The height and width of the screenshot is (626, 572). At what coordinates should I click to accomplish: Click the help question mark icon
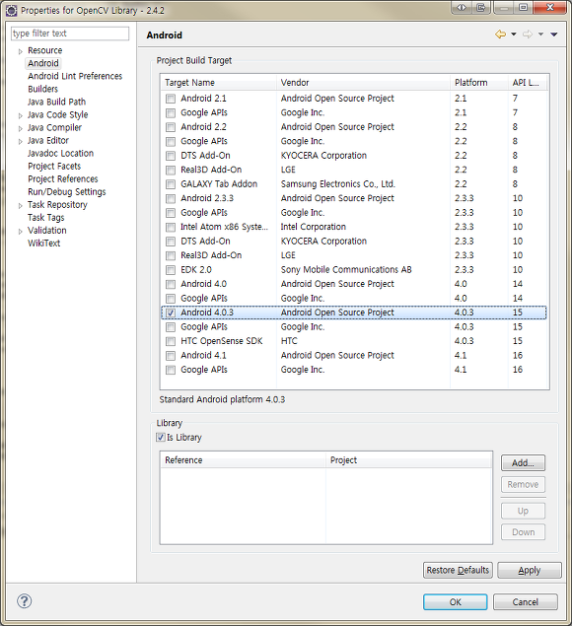click(25, 601)
